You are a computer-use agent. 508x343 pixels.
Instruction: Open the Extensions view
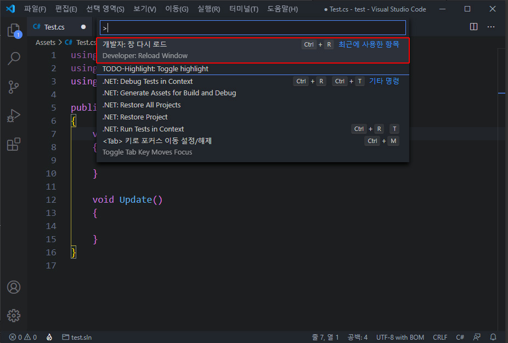click(x=14, y=144)
